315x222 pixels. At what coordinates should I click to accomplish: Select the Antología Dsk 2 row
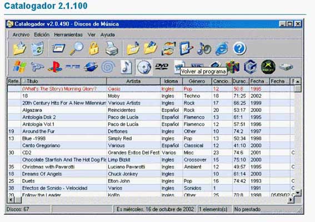point(151,117)
